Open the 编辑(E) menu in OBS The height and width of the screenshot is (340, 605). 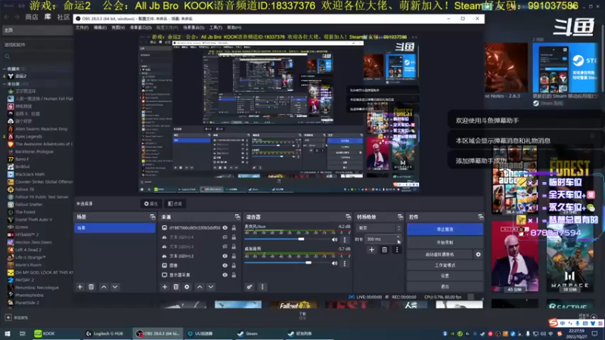pos(100,27)
